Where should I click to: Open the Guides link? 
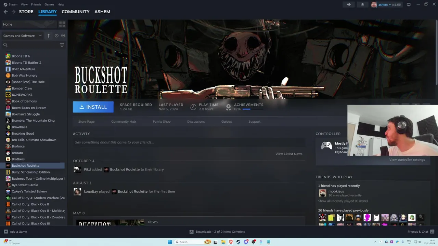[x=227, y=122]
